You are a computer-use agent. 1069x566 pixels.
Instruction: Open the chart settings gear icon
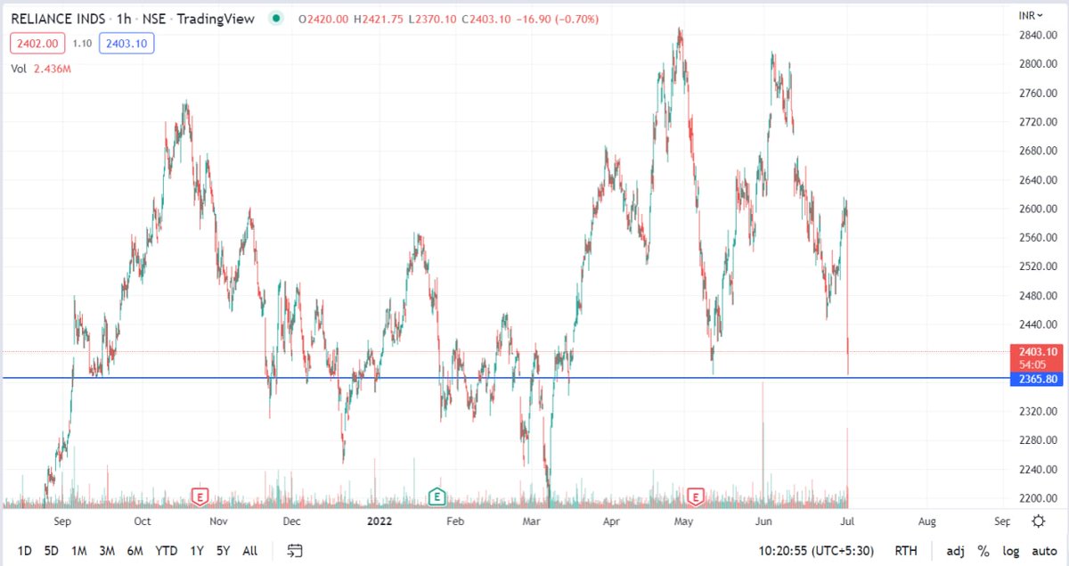click(x=1039, y=521)
